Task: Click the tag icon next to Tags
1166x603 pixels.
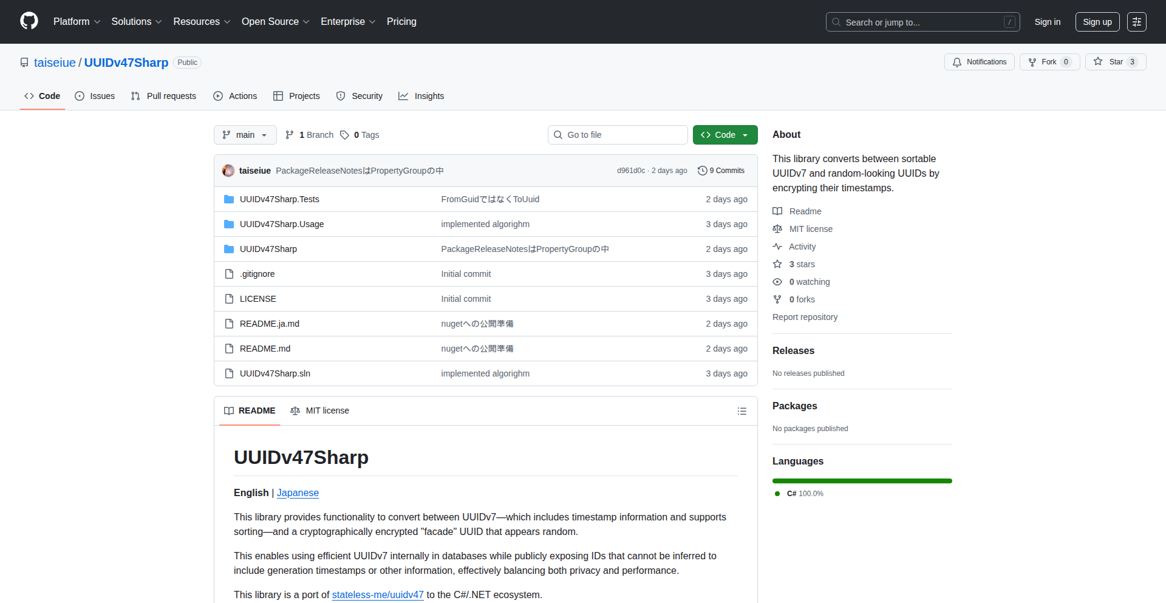Action: pyautogui.click(x=344, y=135)
